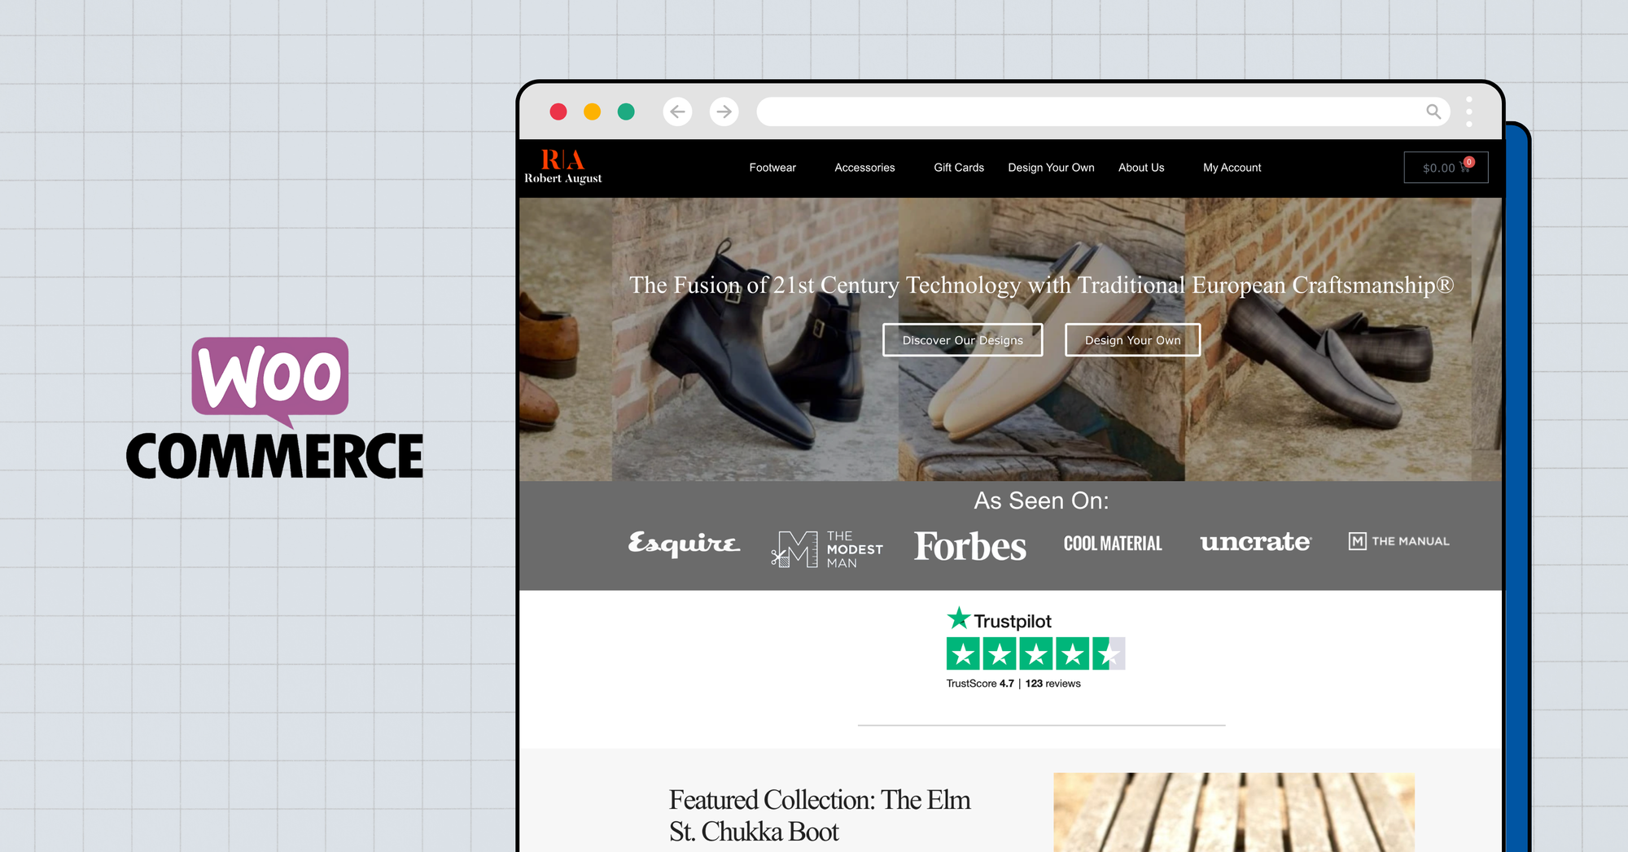Click the black boot hero image
Viewport: 1628px width, 852px height.
click(x=755, y=339)
